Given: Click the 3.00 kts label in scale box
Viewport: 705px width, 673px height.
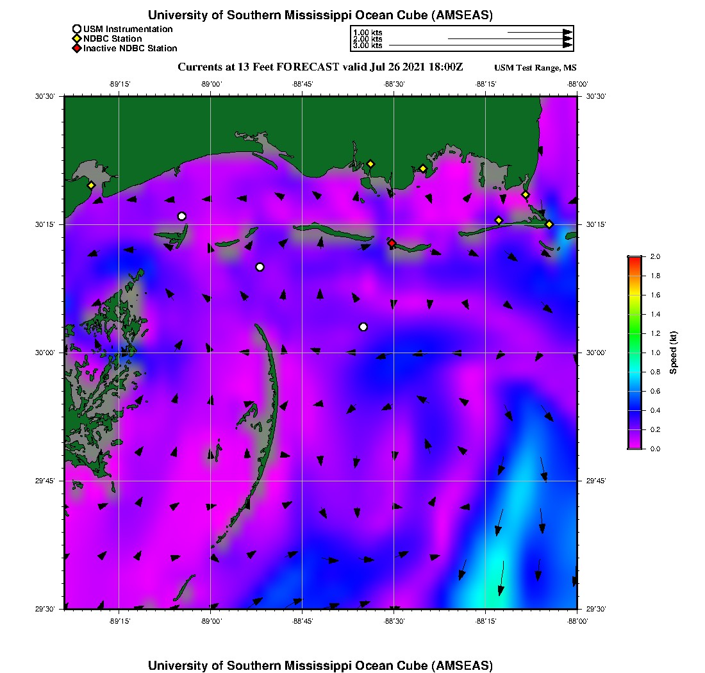Looking at the screenshot, I should pos(368,46).
